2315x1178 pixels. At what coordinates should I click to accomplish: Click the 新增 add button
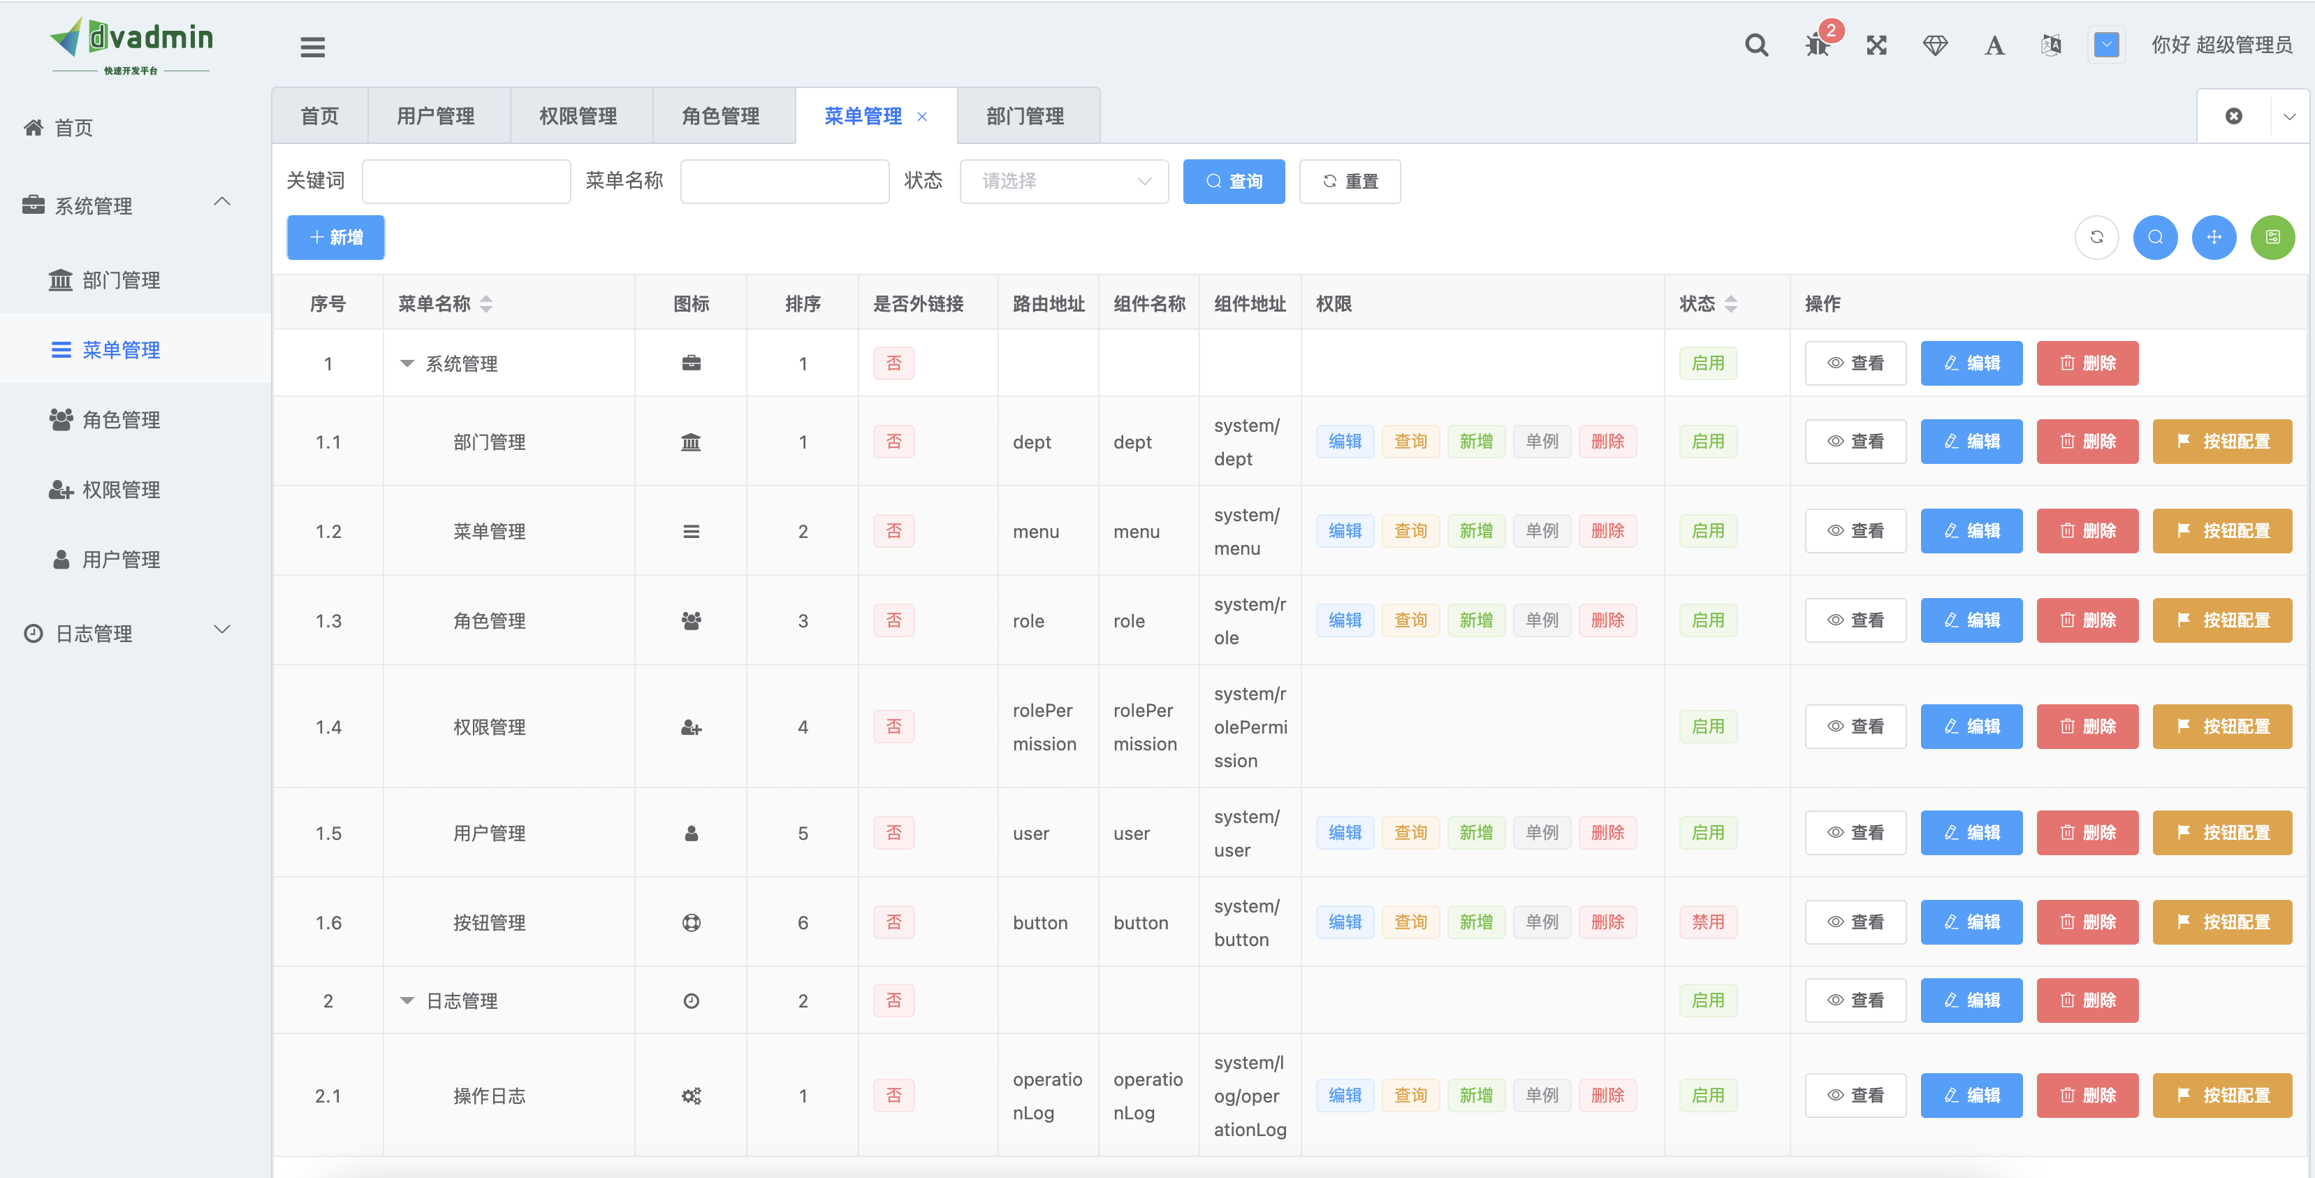[336, 238]
